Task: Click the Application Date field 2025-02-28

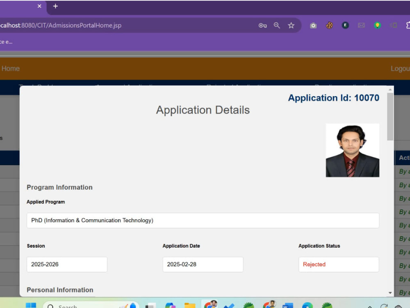Action: [203, 264]
